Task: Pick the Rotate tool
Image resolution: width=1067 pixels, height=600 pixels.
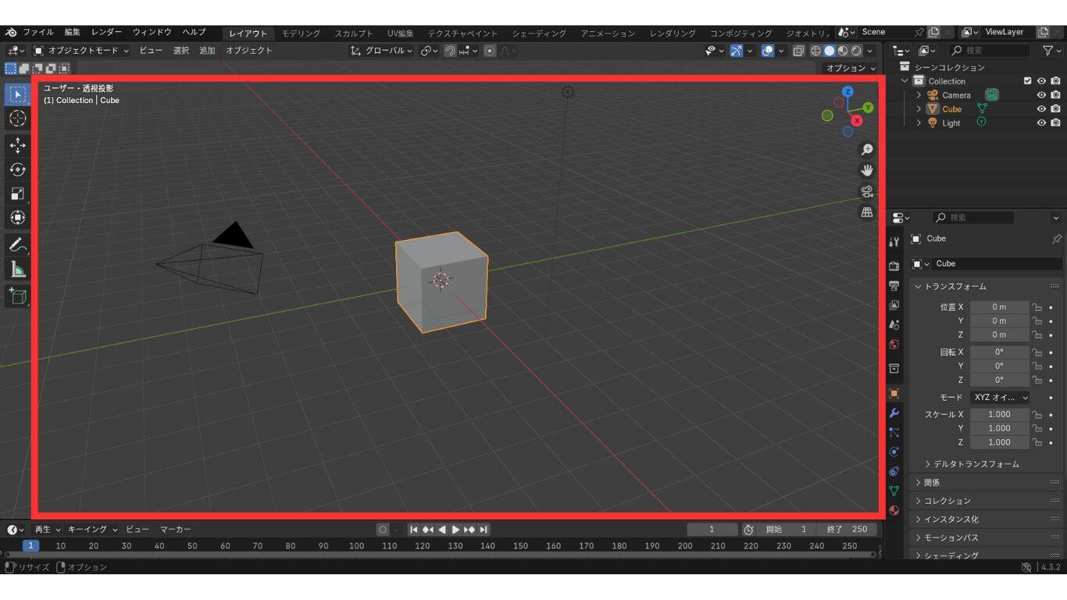Action: pos(17,170)
